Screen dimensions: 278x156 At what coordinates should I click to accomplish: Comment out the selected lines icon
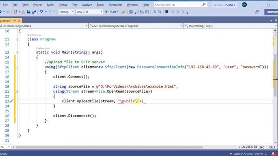155,12
